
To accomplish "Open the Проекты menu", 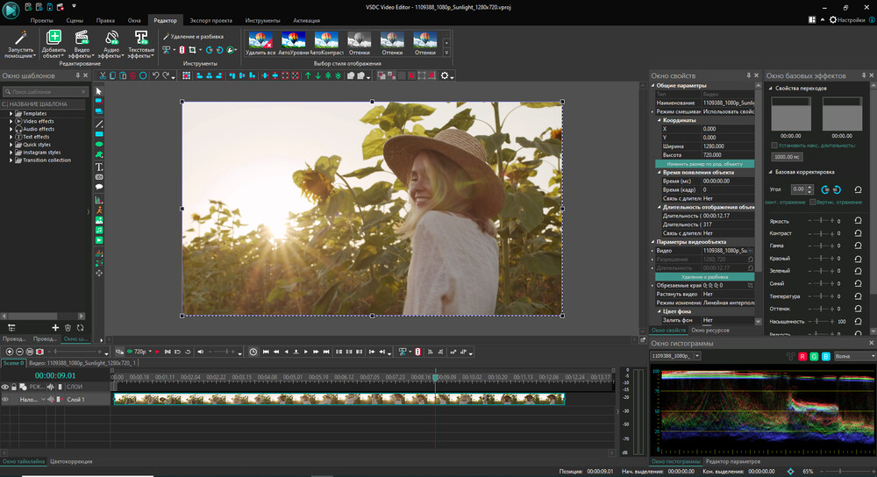I will [x=42, y=20].
